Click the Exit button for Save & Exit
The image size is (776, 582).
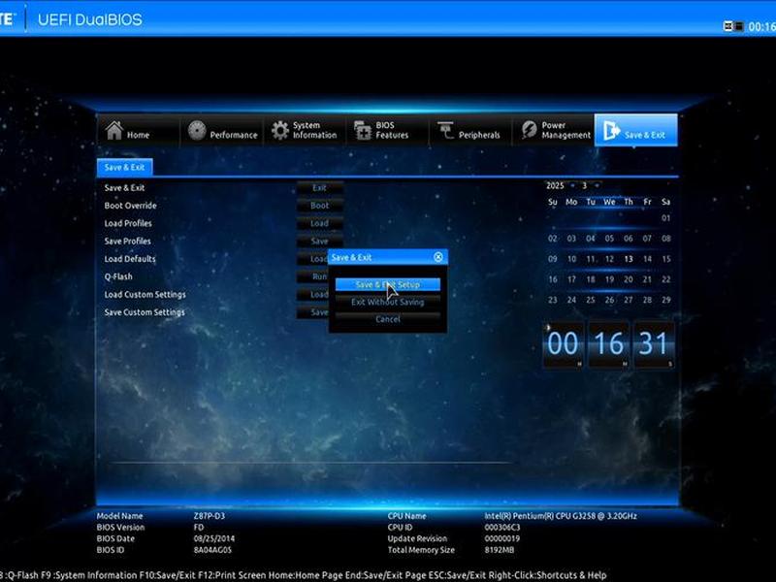[320, 188]
